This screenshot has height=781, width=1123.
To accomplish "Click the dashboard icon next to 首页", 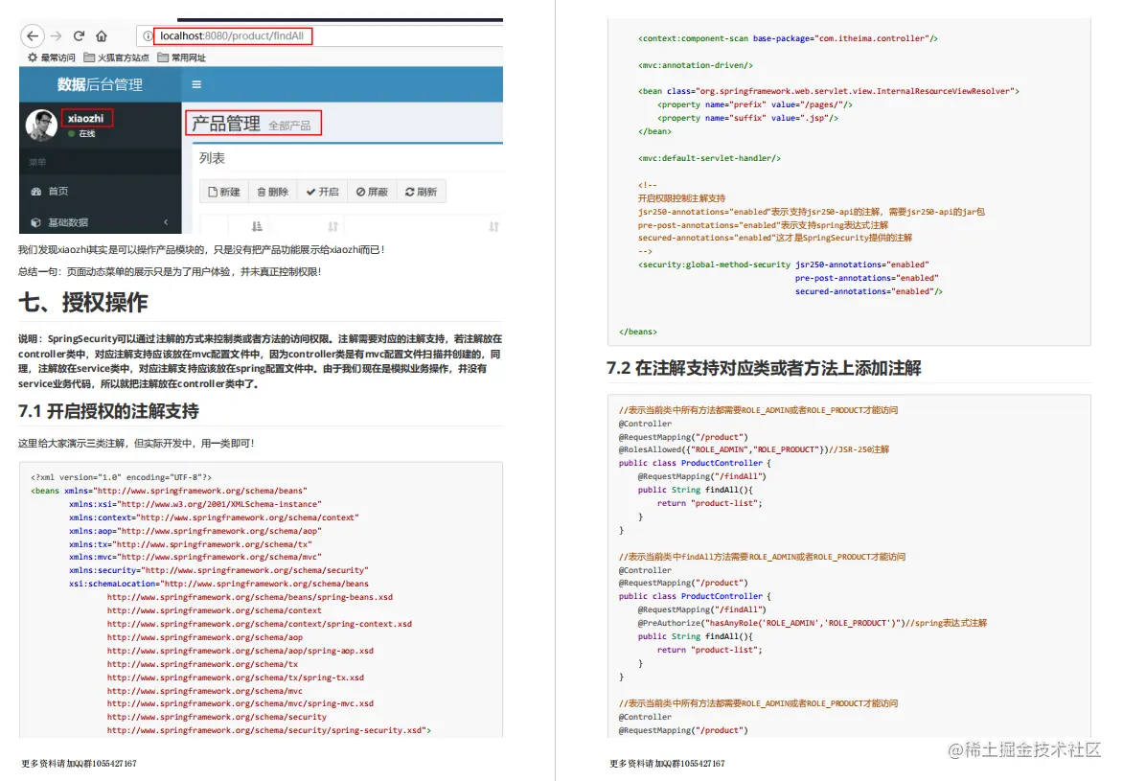I will click(34, 191).
